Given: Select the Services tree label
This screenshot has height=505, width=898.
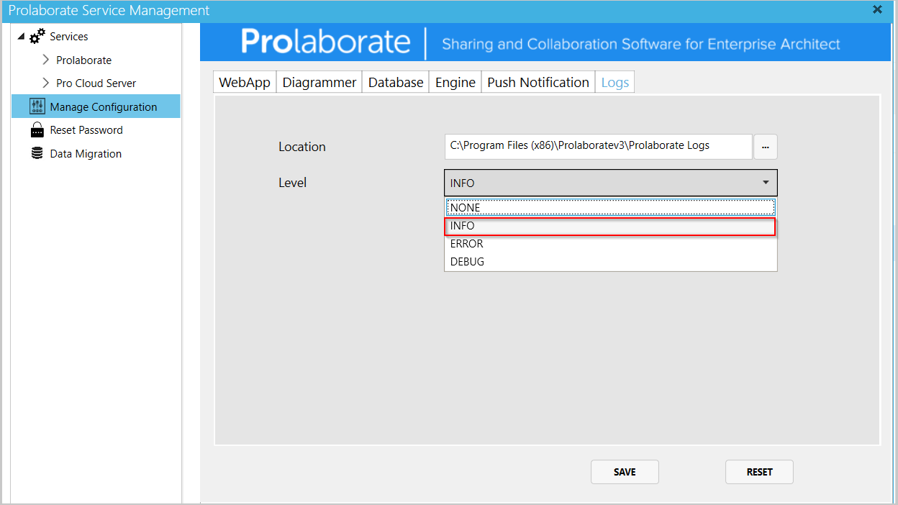Looking at the screenshot, I should 69,37.
